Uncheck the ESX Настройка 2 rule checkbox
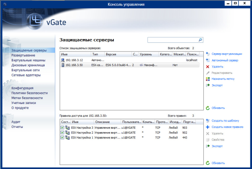The width and height of the screenshot is (252, 169). tap(62, 133)
